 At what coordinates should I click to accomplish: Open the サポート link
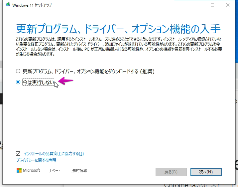pos(54,171)
